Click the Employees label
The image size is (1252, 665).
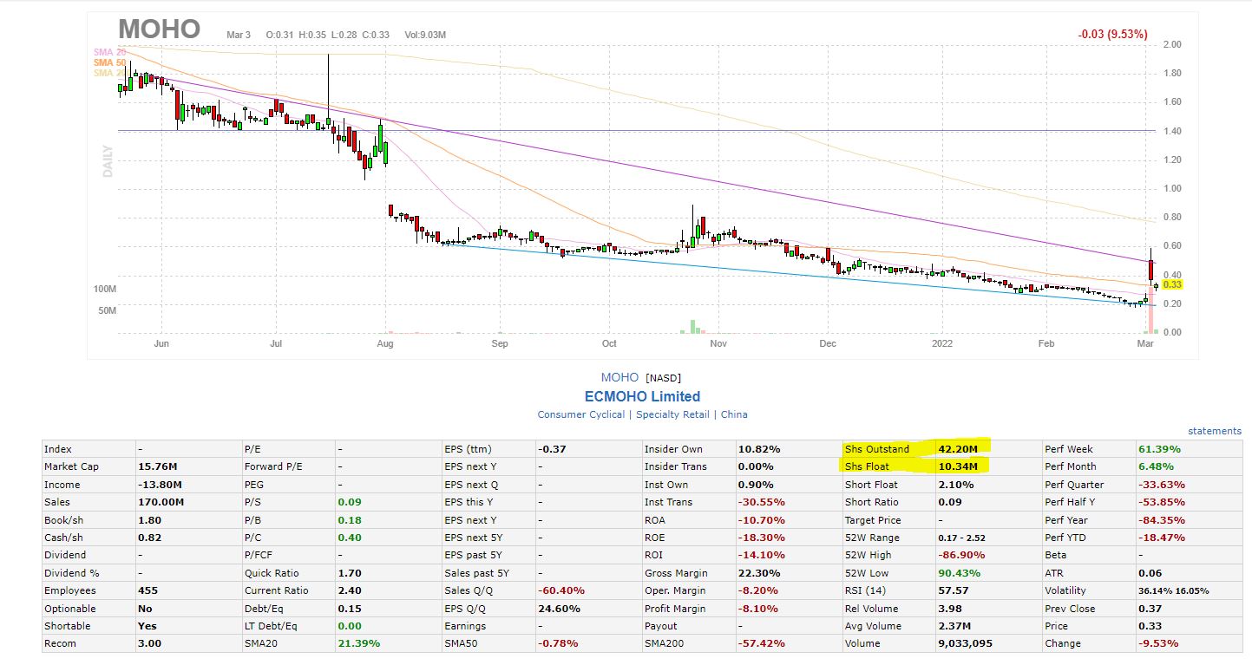70,590
